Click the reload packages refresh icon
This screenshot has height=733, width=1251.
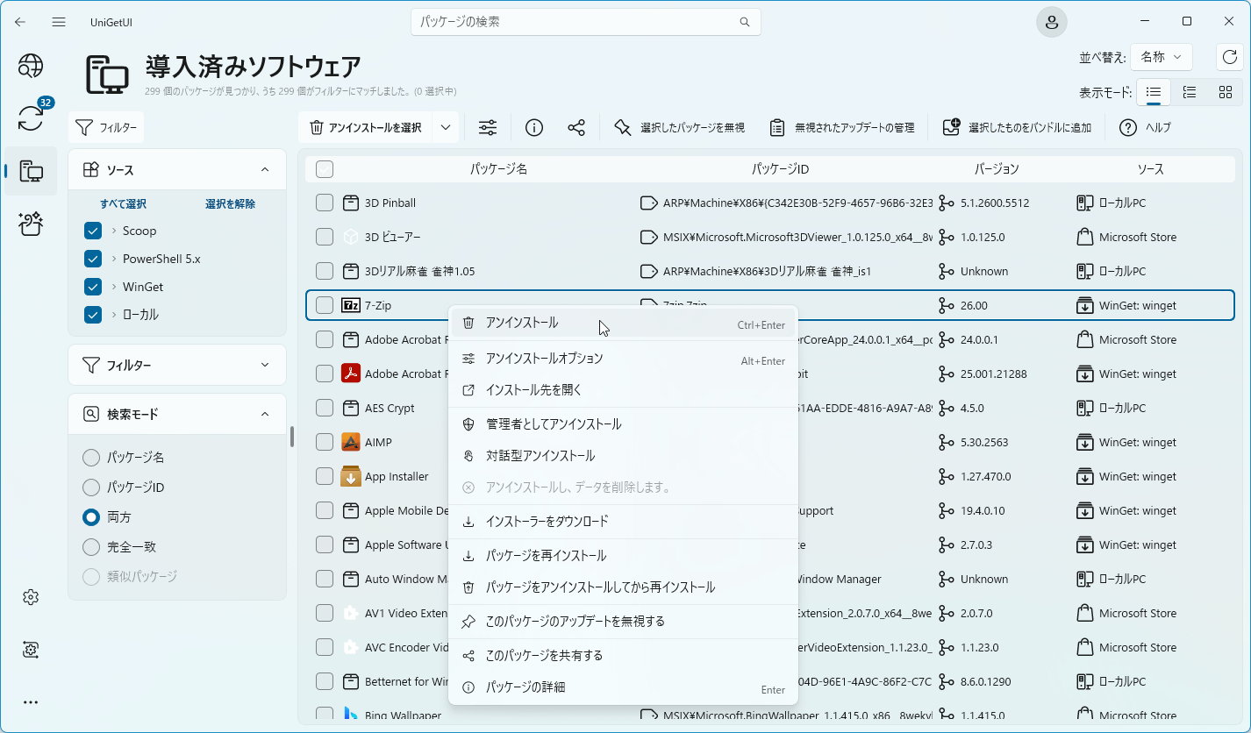point(1229,57)
